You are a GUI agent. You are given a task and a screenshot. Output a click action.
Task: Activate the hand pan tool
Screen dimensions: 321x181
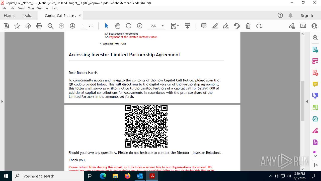click(x=118, y=26)
